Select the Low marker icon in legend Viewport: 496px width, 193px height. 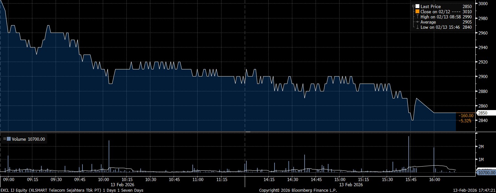[x=417, y=27]
